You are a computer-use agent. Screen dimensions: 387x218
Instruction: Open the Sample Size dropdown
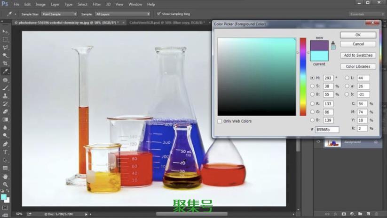click(x=59, y=14)
